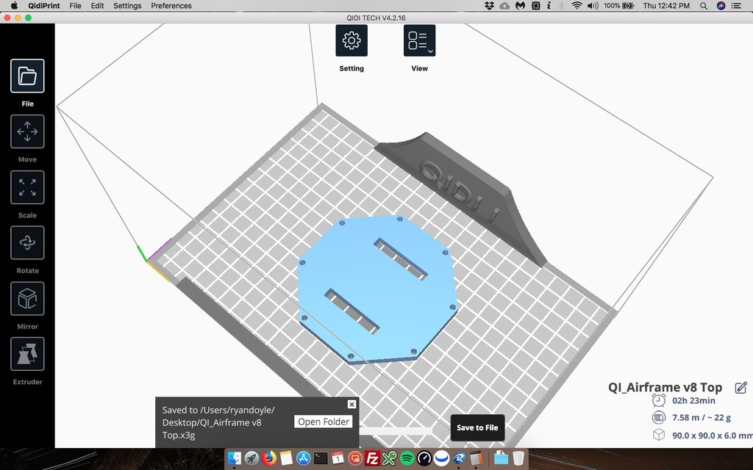Select the Scale tool
753x470 pixels.
pyautogui.click(x=27, y=187)
